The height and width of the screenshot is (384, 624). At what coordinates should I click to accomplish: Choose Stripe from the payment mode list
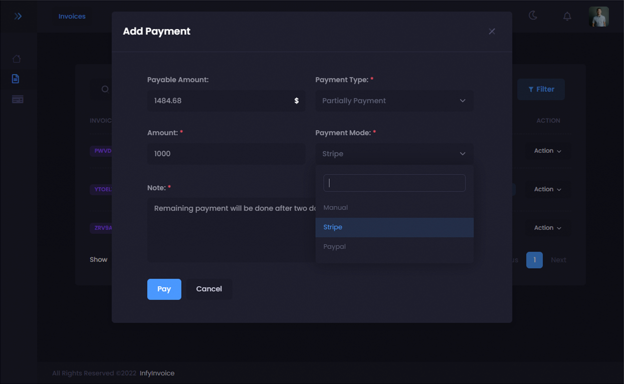point(333,227)
